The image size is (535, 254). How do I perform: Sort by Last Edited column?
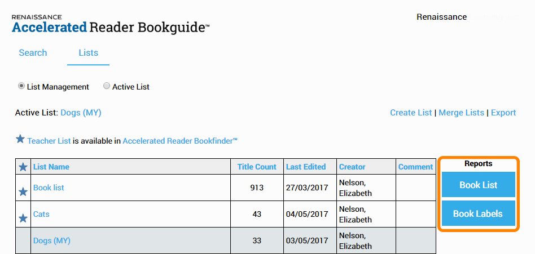point(306,167)
